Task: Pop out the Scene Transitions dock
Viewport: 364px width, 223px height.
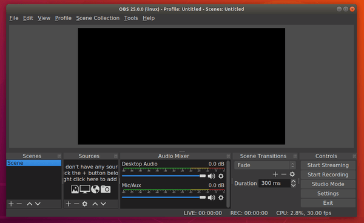Action: (x=295, y=156)
